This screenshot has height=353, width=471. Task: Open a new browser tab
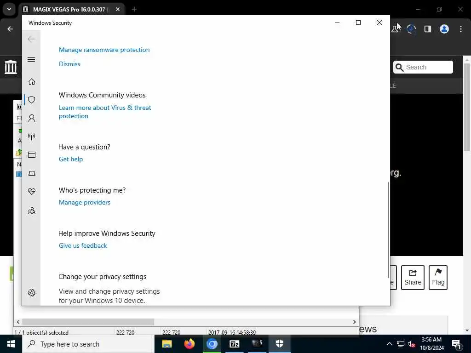point(134,9)
